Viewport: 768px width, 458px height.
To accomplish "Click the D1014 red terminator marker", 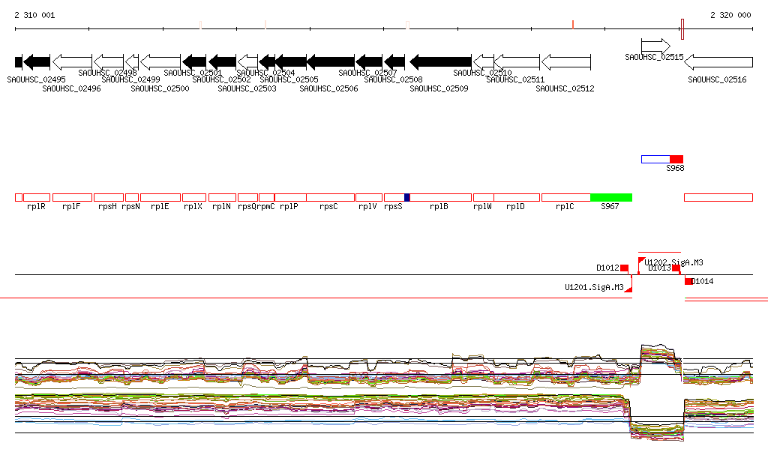I will 688,281.
